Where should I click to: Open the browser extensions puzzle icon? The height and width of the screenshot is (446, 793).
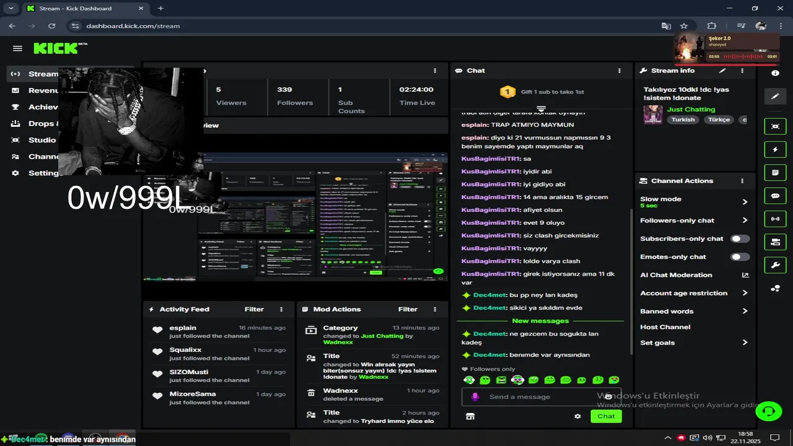(711, 26)
